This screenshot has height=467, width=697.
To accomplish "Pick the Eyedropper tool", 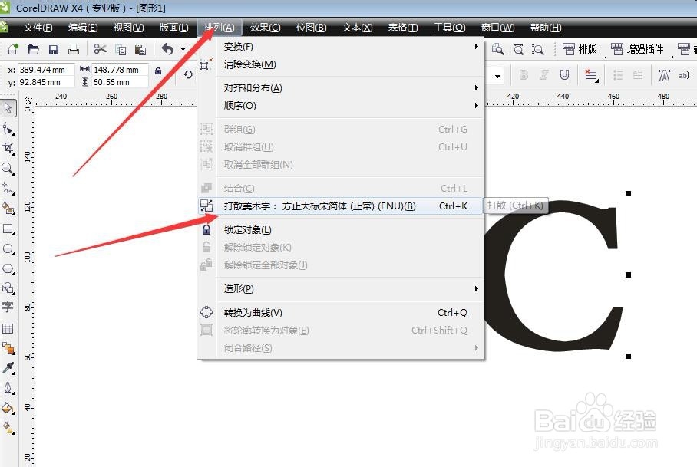I will [x=9, y=367].
